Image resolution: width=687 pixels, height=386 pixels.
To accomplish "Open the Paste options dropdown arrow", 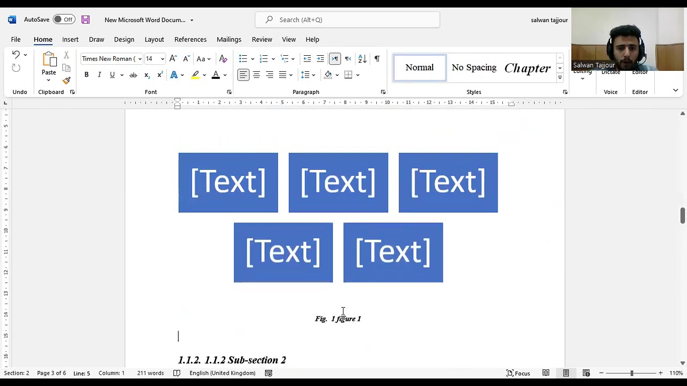I will 48,81.
